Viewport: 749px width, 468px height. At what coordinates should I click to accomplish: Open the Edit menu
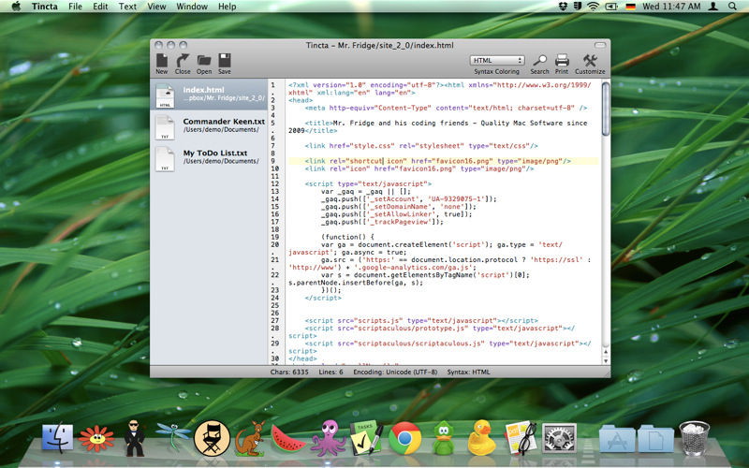[x=100, y=7]
